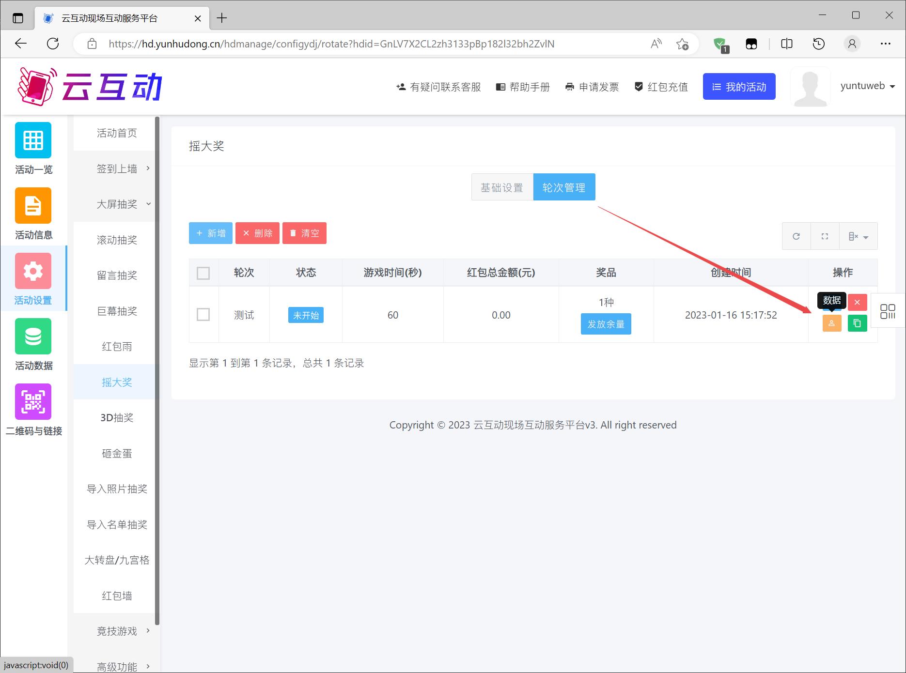Check the checkbox for the 测试 row
The height and width of the screenshot is (673, 906).
point(203,315)
